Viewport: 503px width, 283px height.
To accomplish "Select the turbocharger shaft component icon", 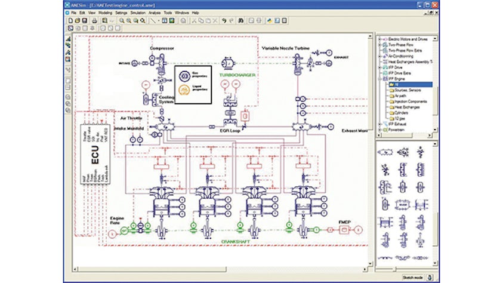I will 228,63.
